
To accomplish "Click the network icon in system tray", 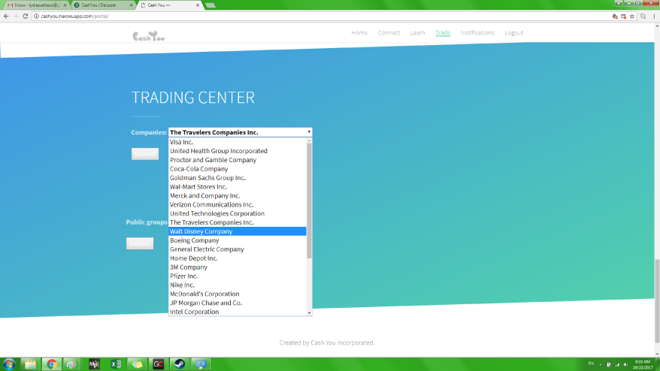I will pos(617,364).
